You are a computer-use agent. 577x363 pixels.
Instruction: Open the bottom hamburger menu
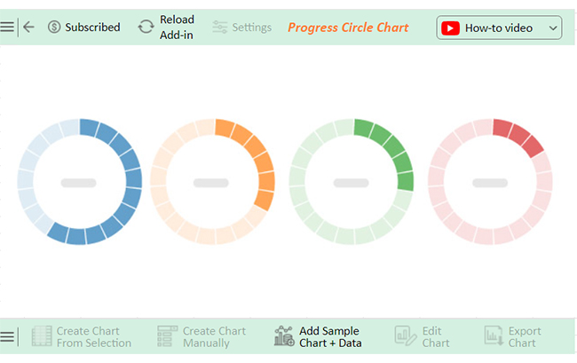coord(7,336)
